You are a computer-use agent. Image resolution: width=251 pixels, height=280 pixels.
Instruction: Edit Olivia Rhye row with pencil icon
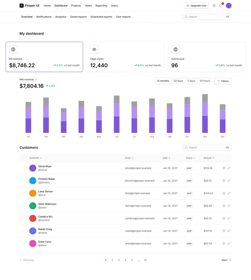point(229,168)
